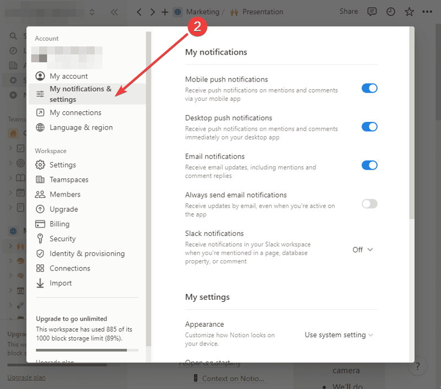Disable Mobile push notifications
This screenshot has height=389, width=441.
click(369, 88)
